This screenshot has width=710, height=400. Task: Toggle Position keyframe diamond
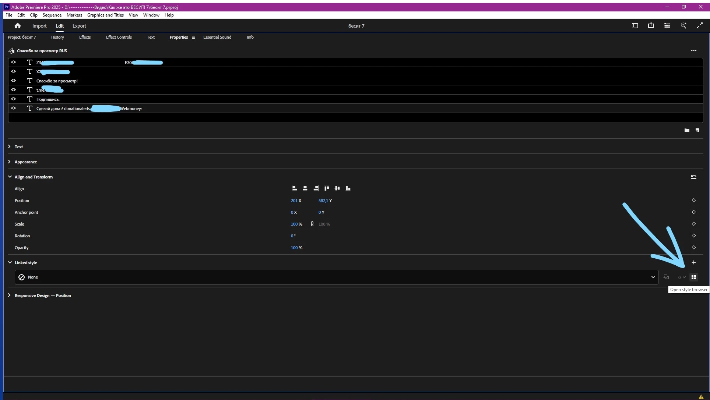pos(693,201)
